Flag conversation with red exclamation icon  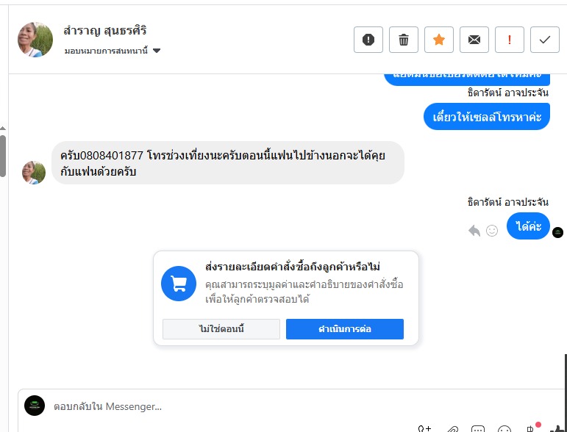(x=510, y=40)
